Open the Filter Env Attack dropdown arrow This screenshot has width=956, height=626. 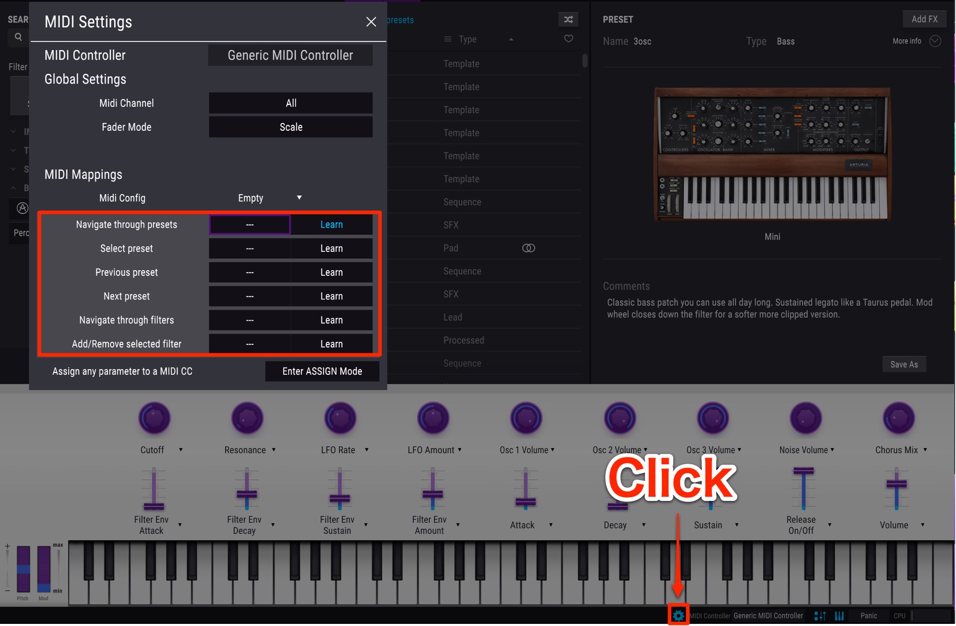180,524
